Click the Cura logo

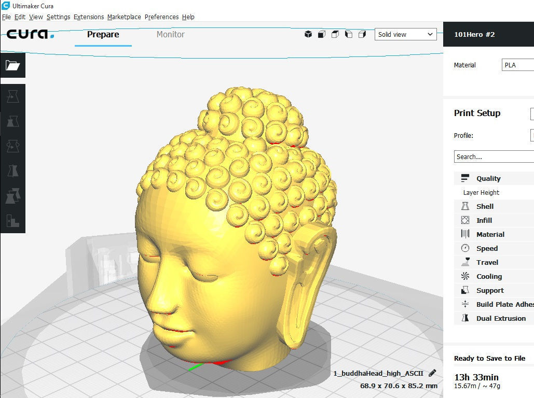[30, 34]
